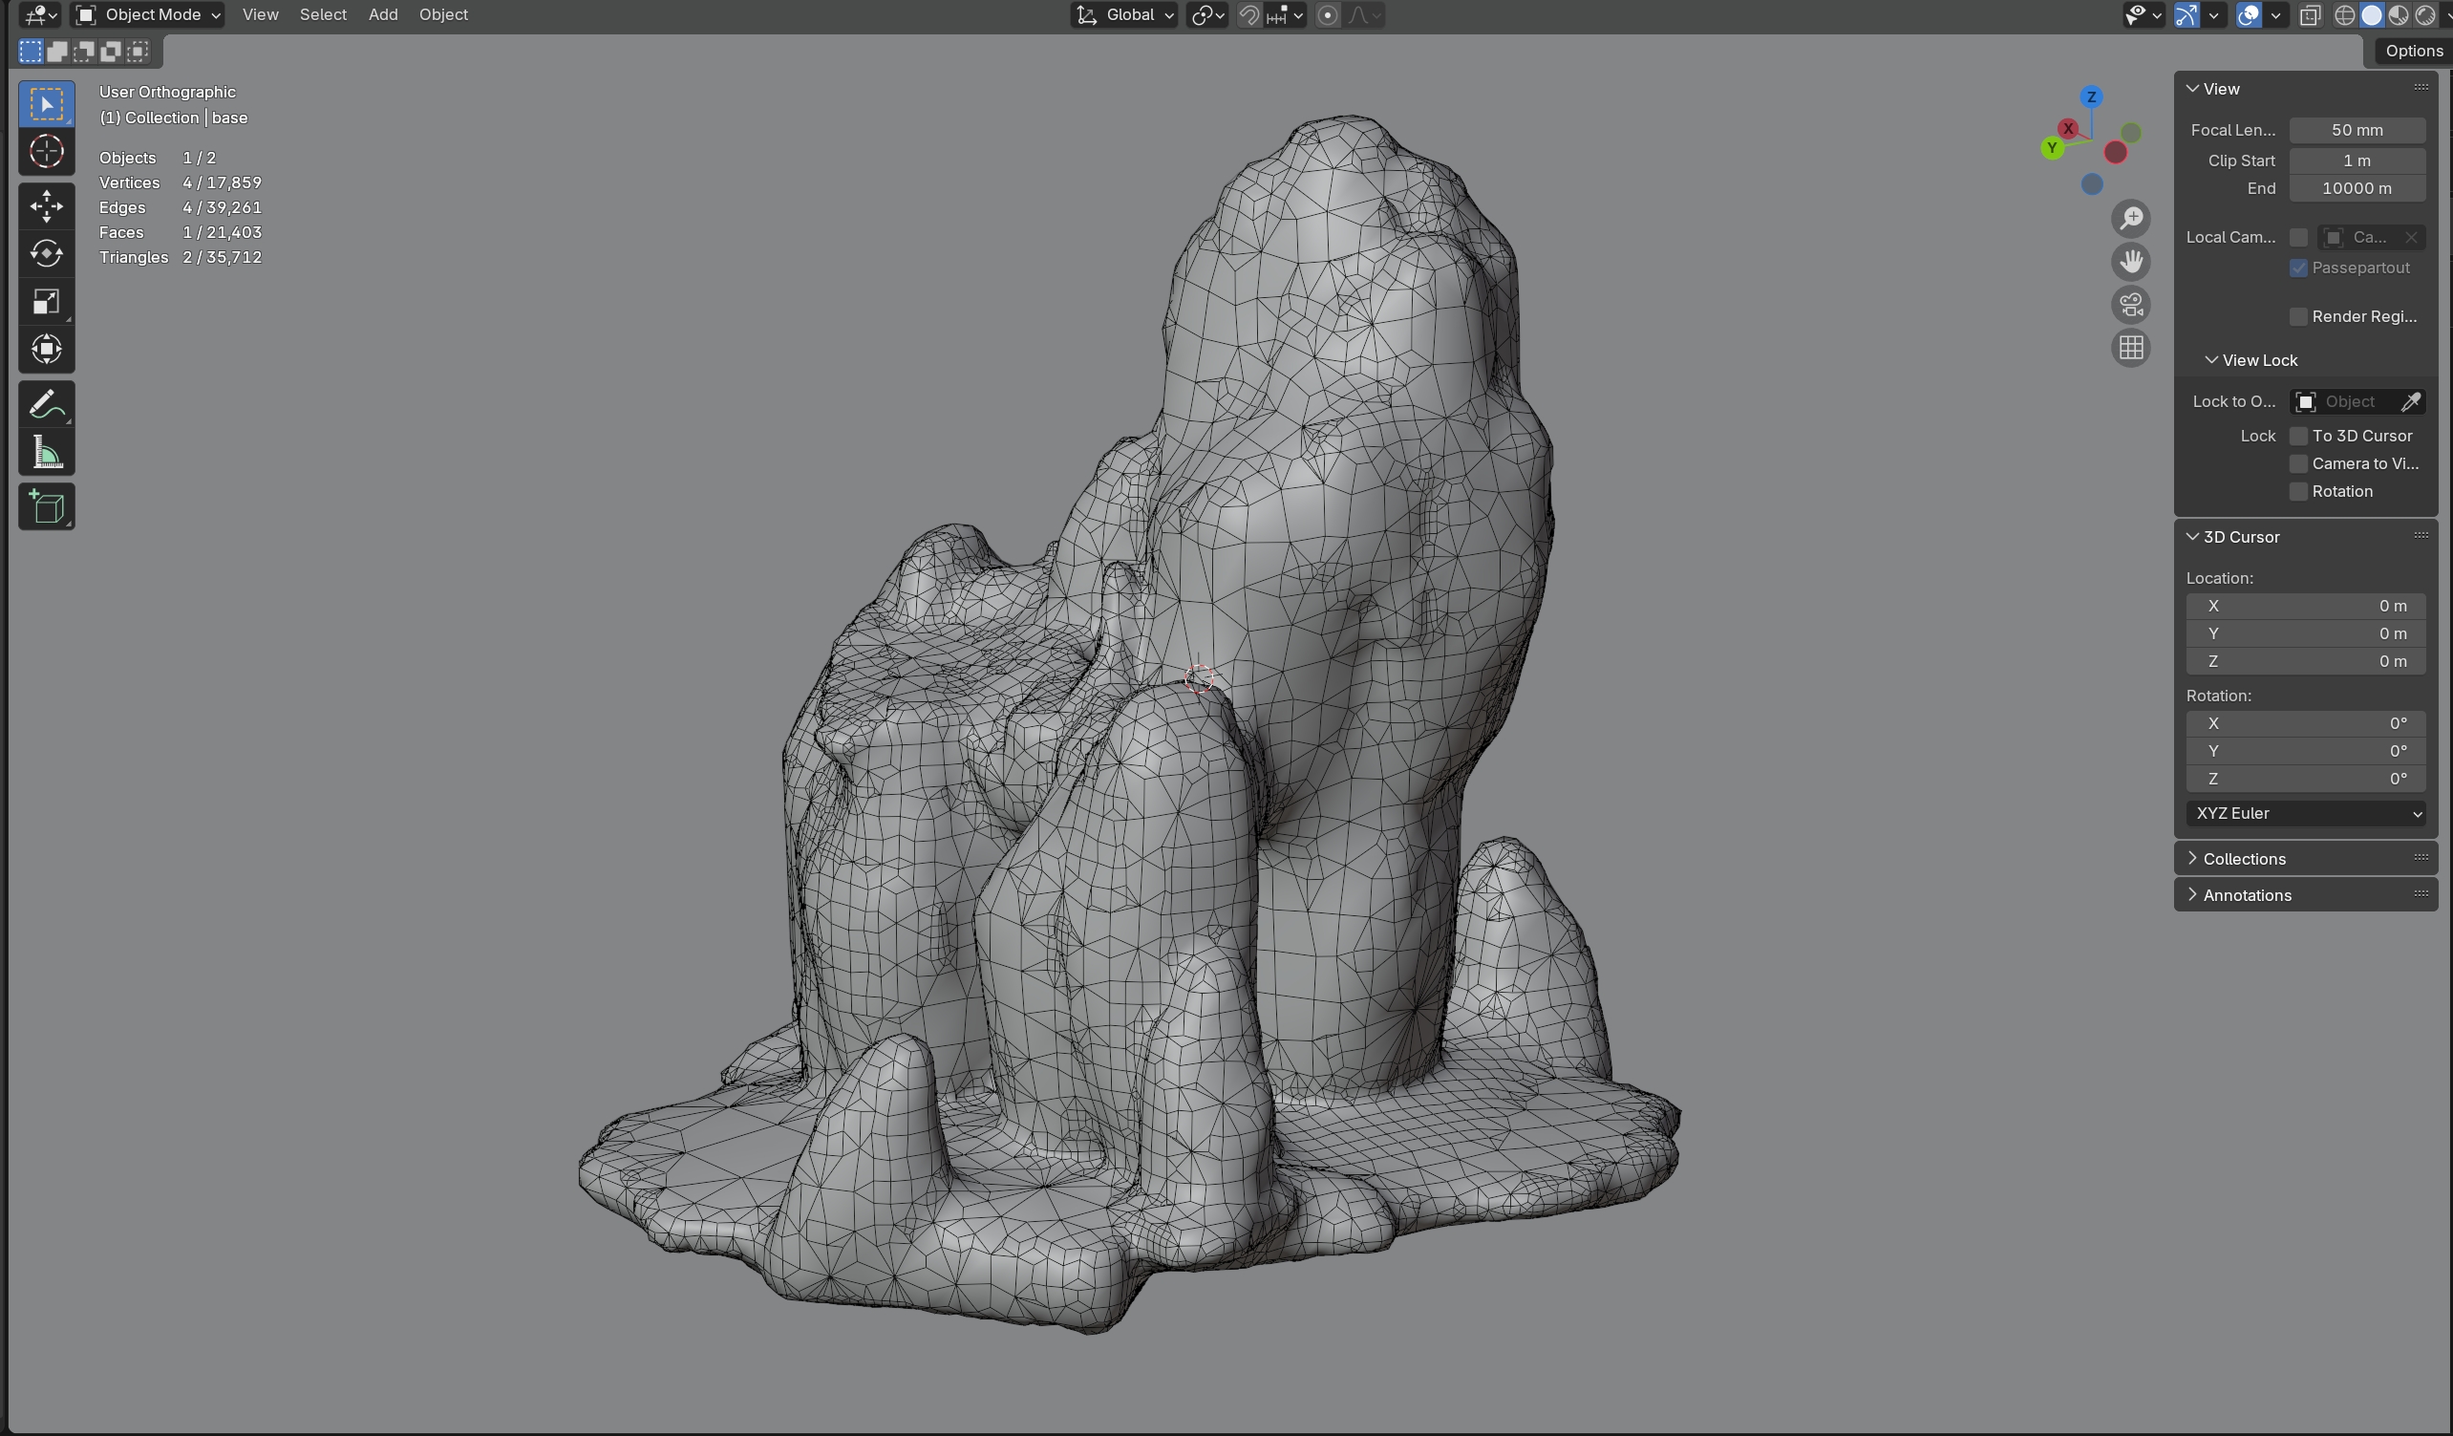Select the Move tool
The width and height of the screenshot is (2453, 1436).
coord(46,205)
